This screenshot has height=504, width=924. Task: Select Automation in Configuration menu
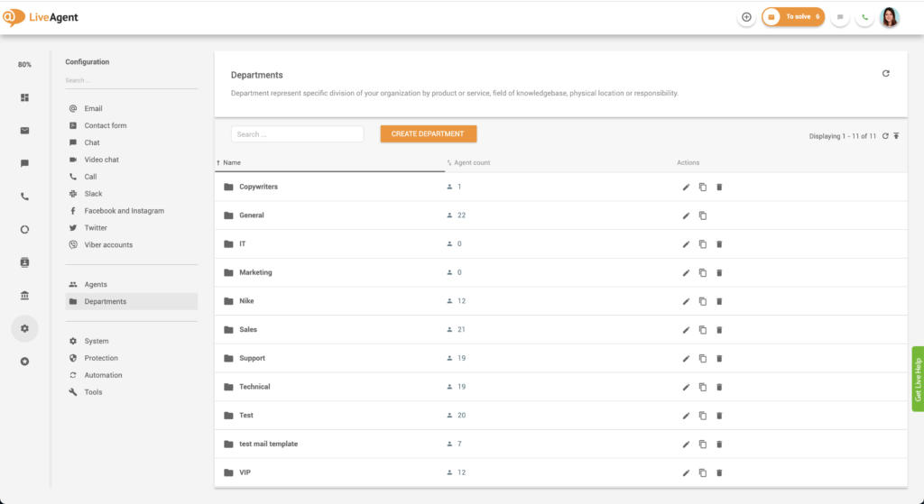pos(103,375)
